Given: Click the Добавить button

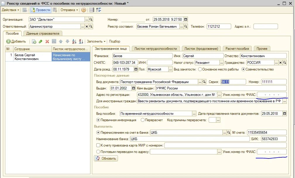Looking at the screenshot, I should pos(16,41).
